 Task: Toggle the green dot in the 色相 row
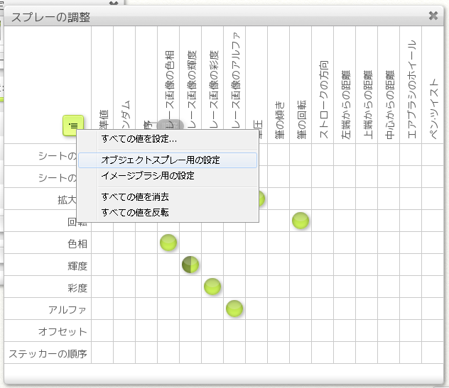pyautogui.click(x=168, y=243)
